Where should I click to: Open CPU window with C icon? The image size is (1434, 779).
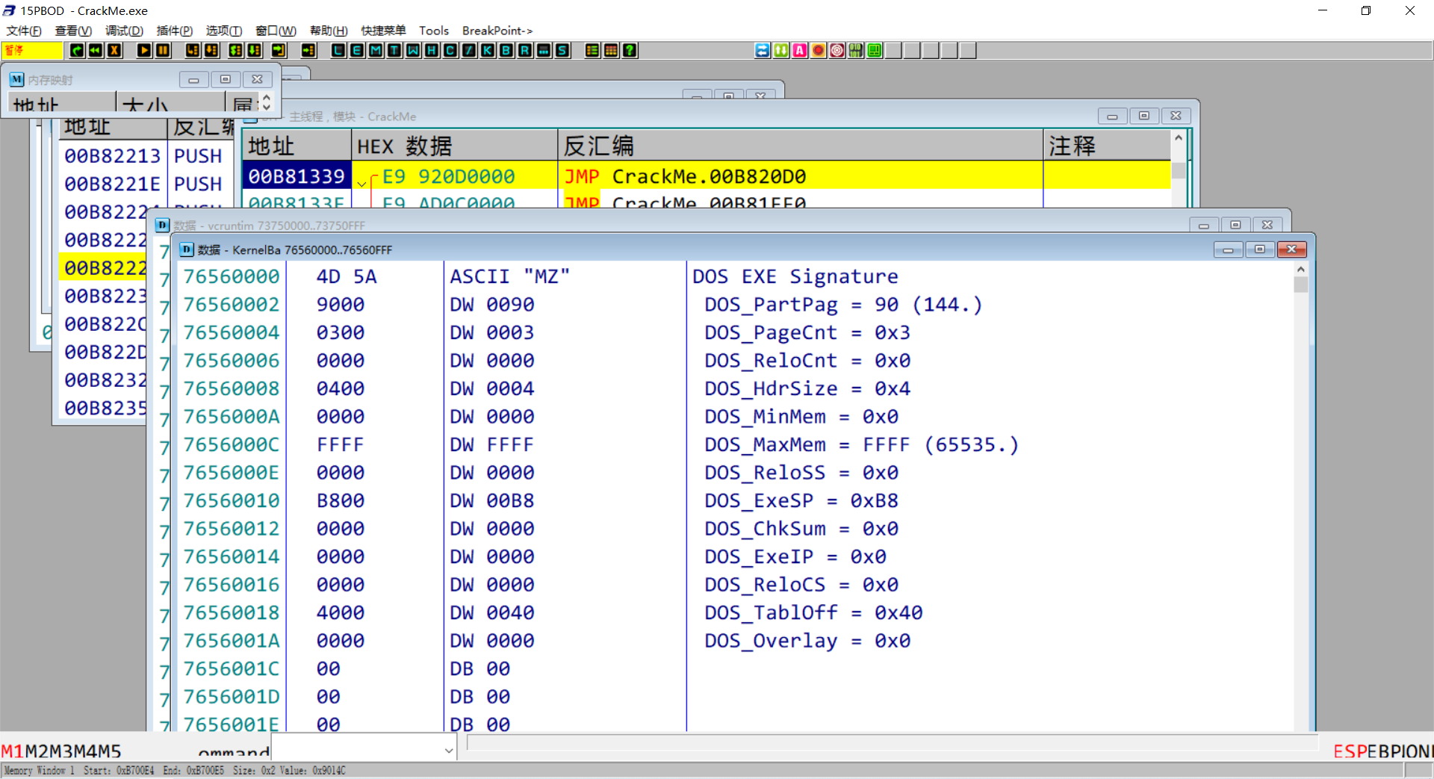coord(450,50)
